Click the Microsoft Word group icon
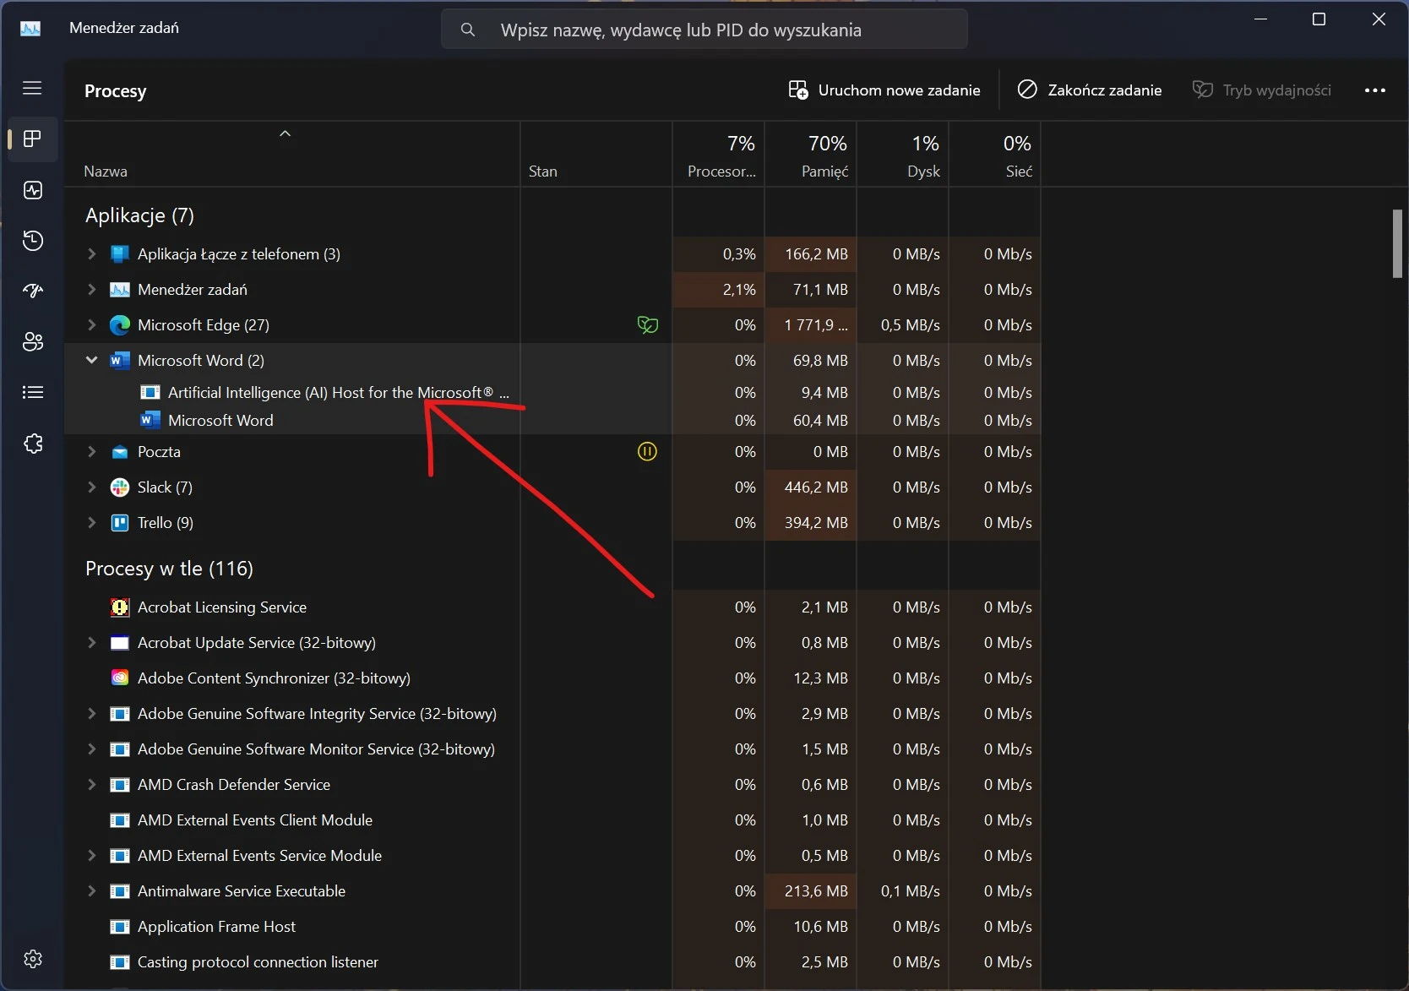 tap(120, 361)
